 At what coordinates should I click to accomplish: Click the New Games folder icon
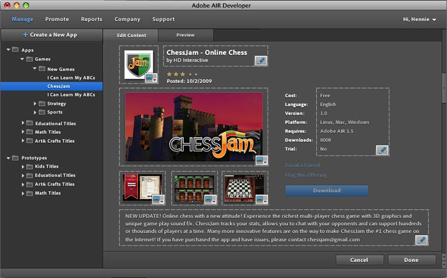[42, 69]
